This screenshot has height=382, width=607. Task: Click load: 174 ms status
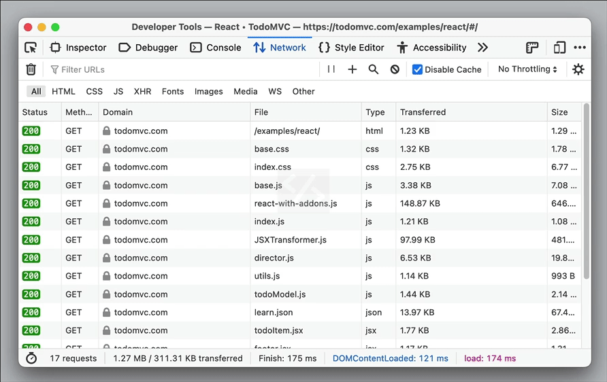(x=490, y=358)
